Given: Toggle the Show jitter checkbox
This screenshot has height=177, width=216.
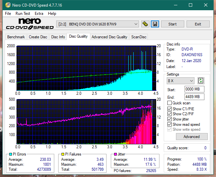Looking at the screenshot, I should (x=170, y=119).
